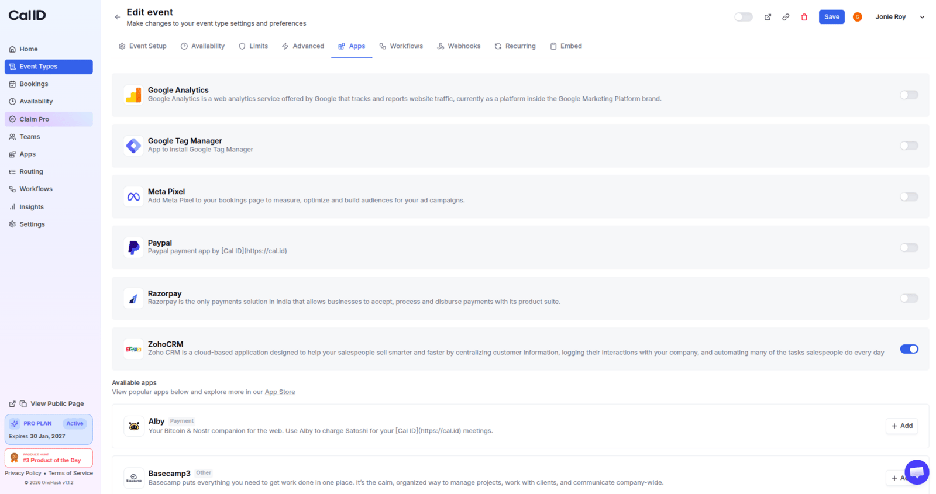Toggle the event enabled switch in header

point(744,17)
